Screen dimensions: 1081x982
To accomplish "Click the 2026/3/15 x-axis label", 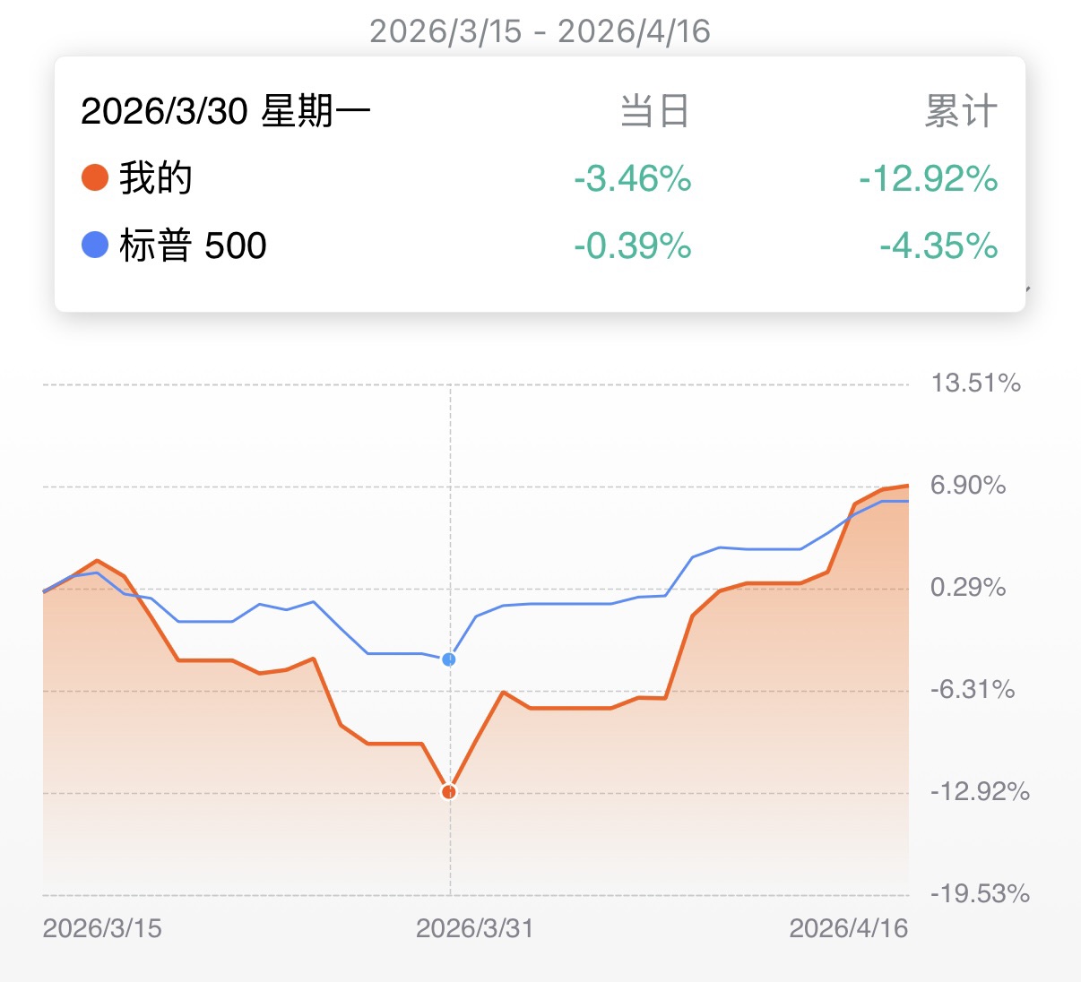I will pyautogui.click(x=102, y=928).
